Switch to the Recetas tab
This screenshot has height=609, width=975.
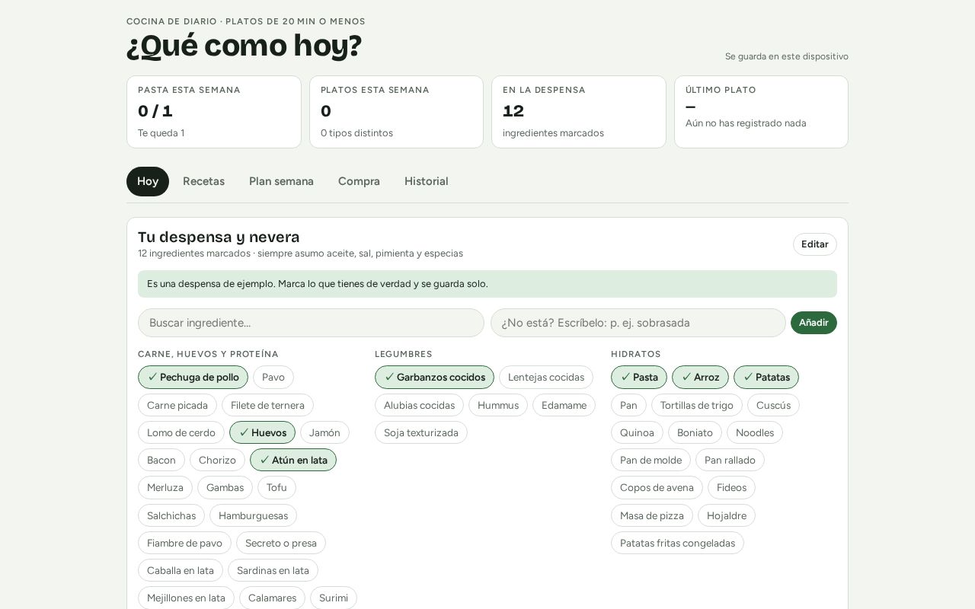tap(203, 181)
